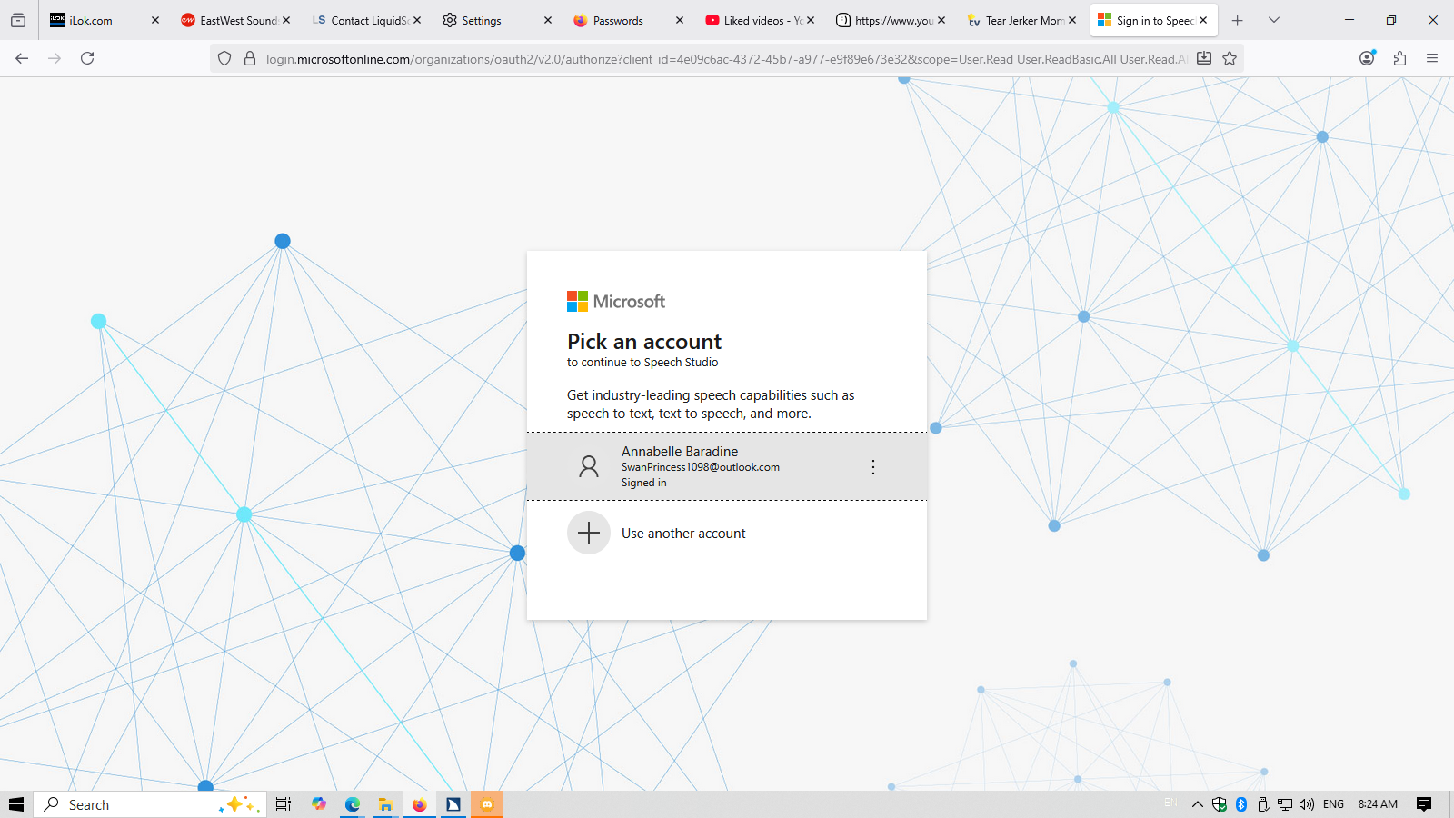Open clock showing 8:24 AM
Image resolution: width=1454 pixels, height=818 pixels.
click(1378, 804)
